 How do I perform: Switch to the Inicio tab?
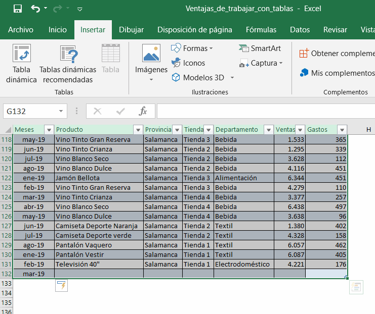[x=58, y=30]
